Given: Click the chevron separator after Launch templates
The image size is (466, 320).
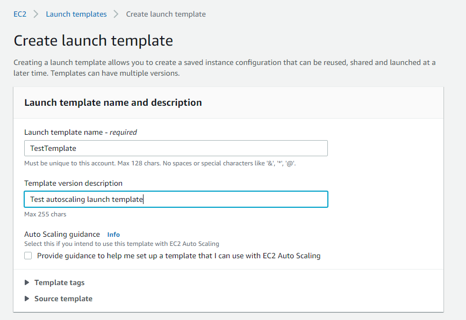Looking at the screenshot, I should click(116, 14).
